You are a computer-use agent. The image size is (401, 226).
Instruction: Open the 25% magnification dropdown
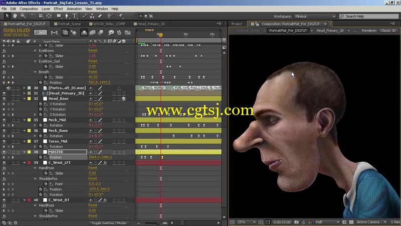(x=246, y=222)
